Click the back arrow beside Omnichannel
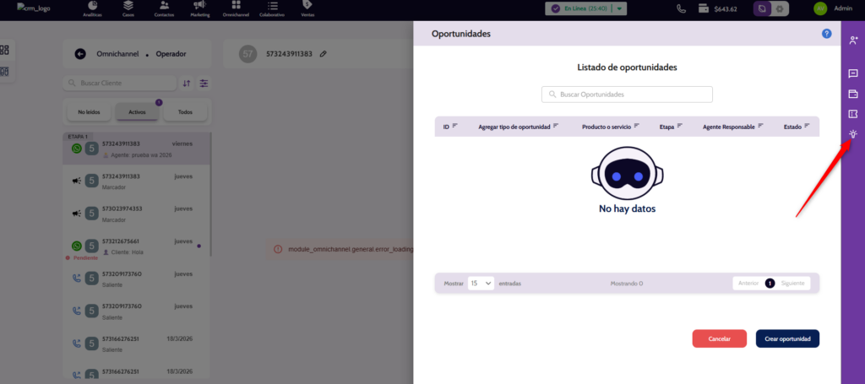The height and width of the screenshot is (384, 865). 80,54
